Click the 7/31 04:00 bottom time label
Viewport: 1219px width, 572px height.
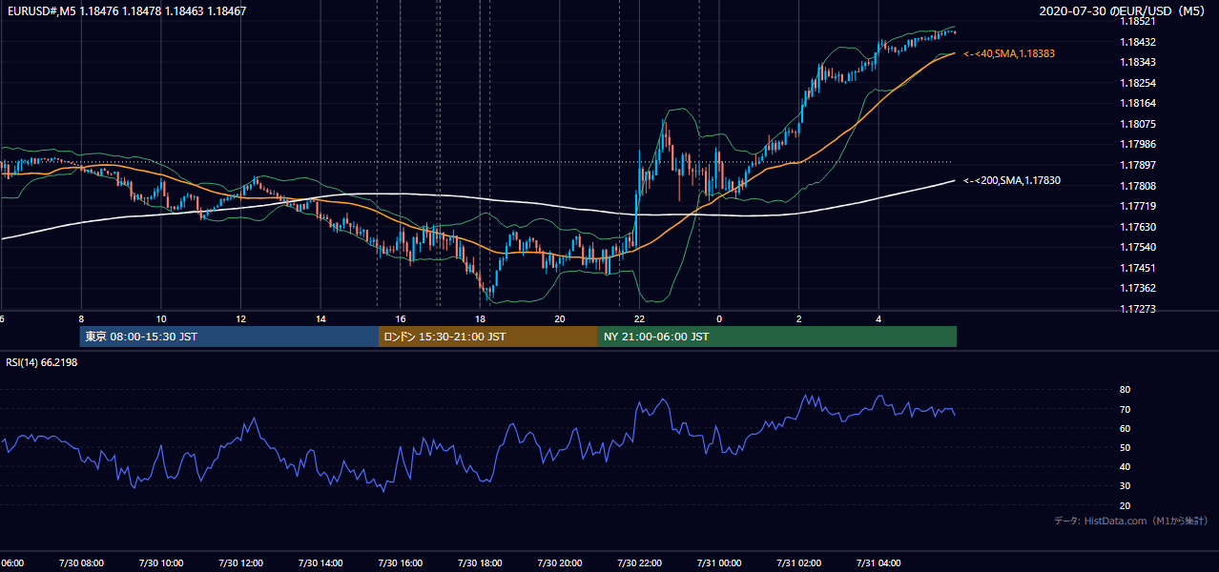point(878,563)
